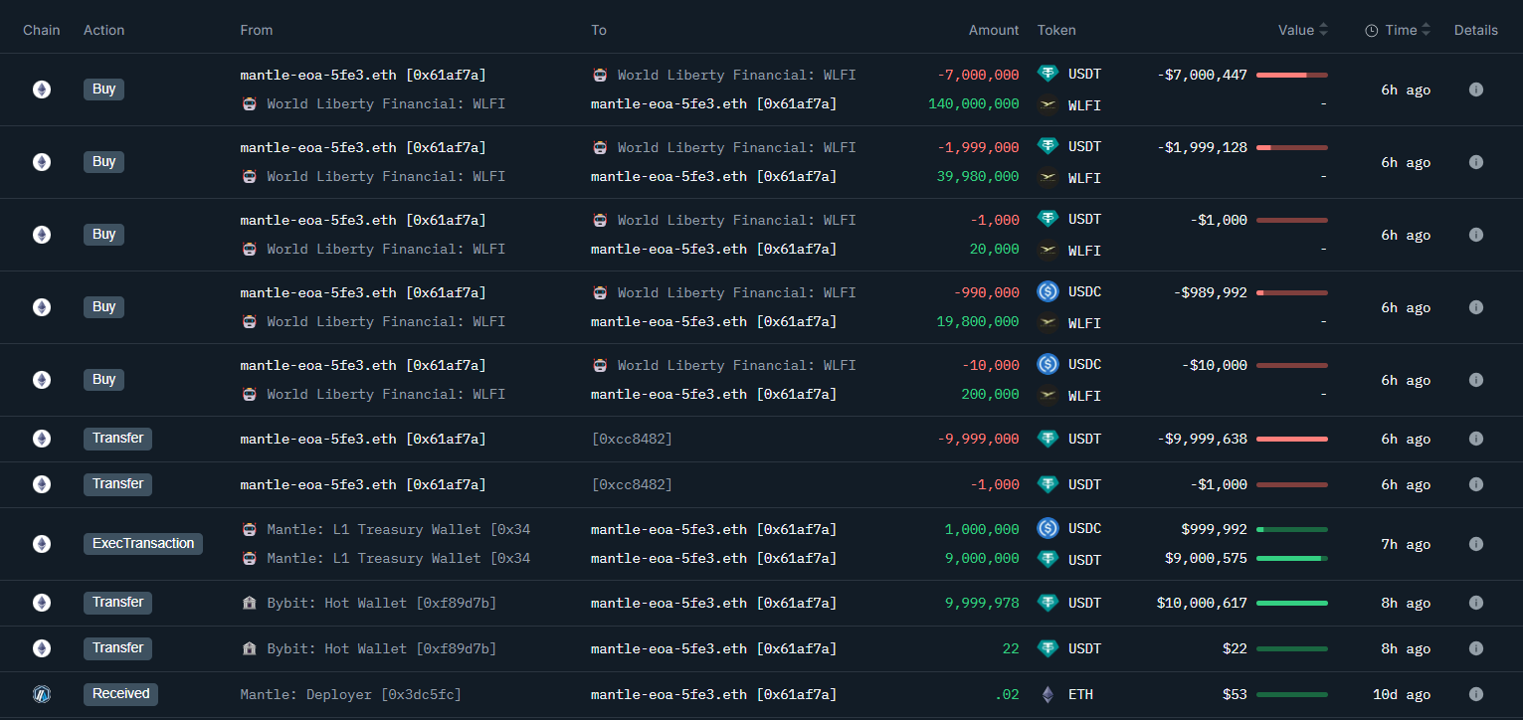The image size is (1523, 720).
Task: Click building icon next to Bybit 9,999,978 transfer
Action: (x=249, y=603)
